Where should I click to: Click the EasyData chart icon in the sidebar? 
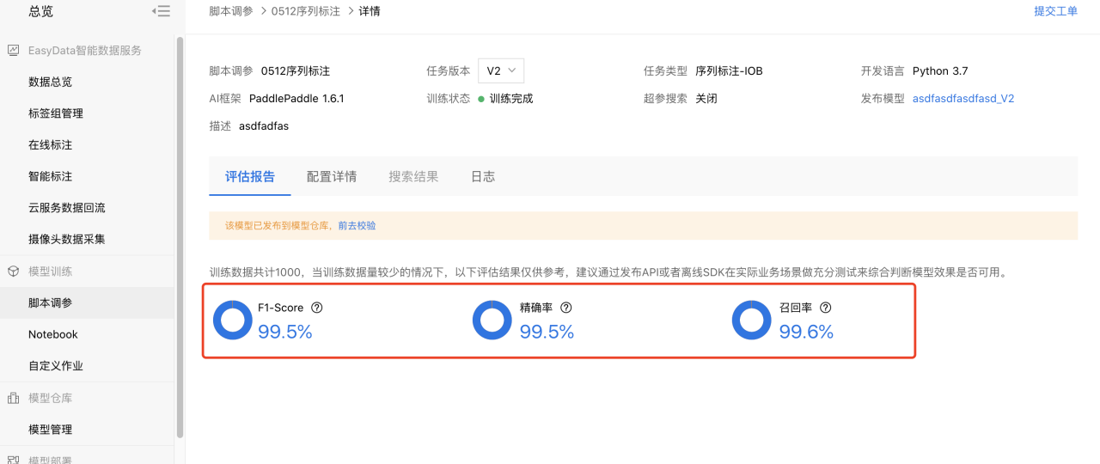point(13,51)
